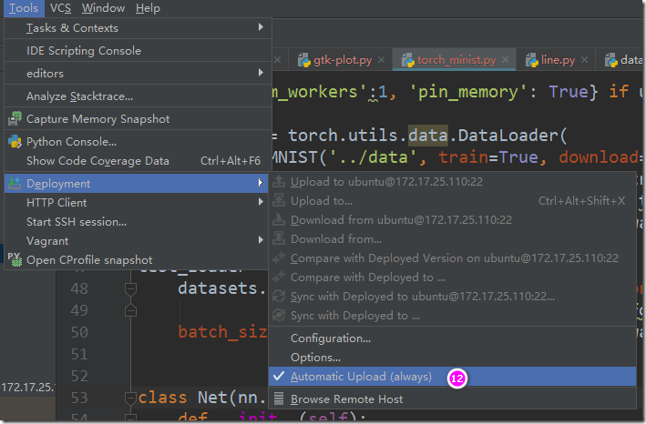
Task: Click the line.py Python file icon
Action: pos(531,60)
